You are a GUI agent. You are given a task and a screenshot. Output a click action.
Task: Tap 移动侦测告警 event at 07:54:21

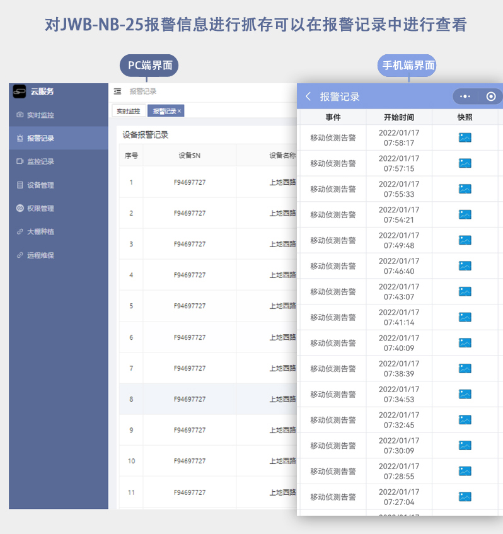click(333, 214)
